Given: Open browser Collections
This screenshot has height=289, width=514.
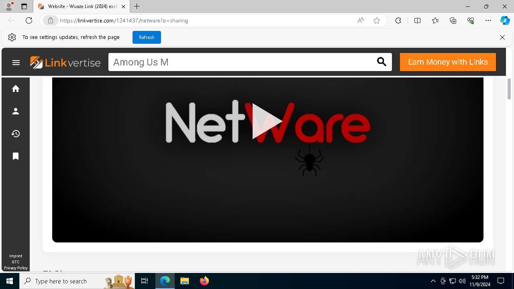Looking at the screenshot, I should coord(453,20).
